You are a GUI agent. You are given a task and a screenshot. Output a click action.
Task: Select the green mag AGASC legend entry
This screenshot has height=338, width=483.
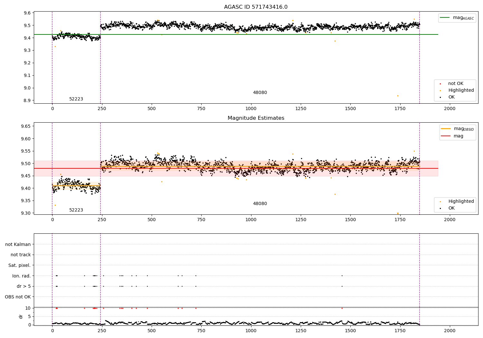[x=457, y=18]
